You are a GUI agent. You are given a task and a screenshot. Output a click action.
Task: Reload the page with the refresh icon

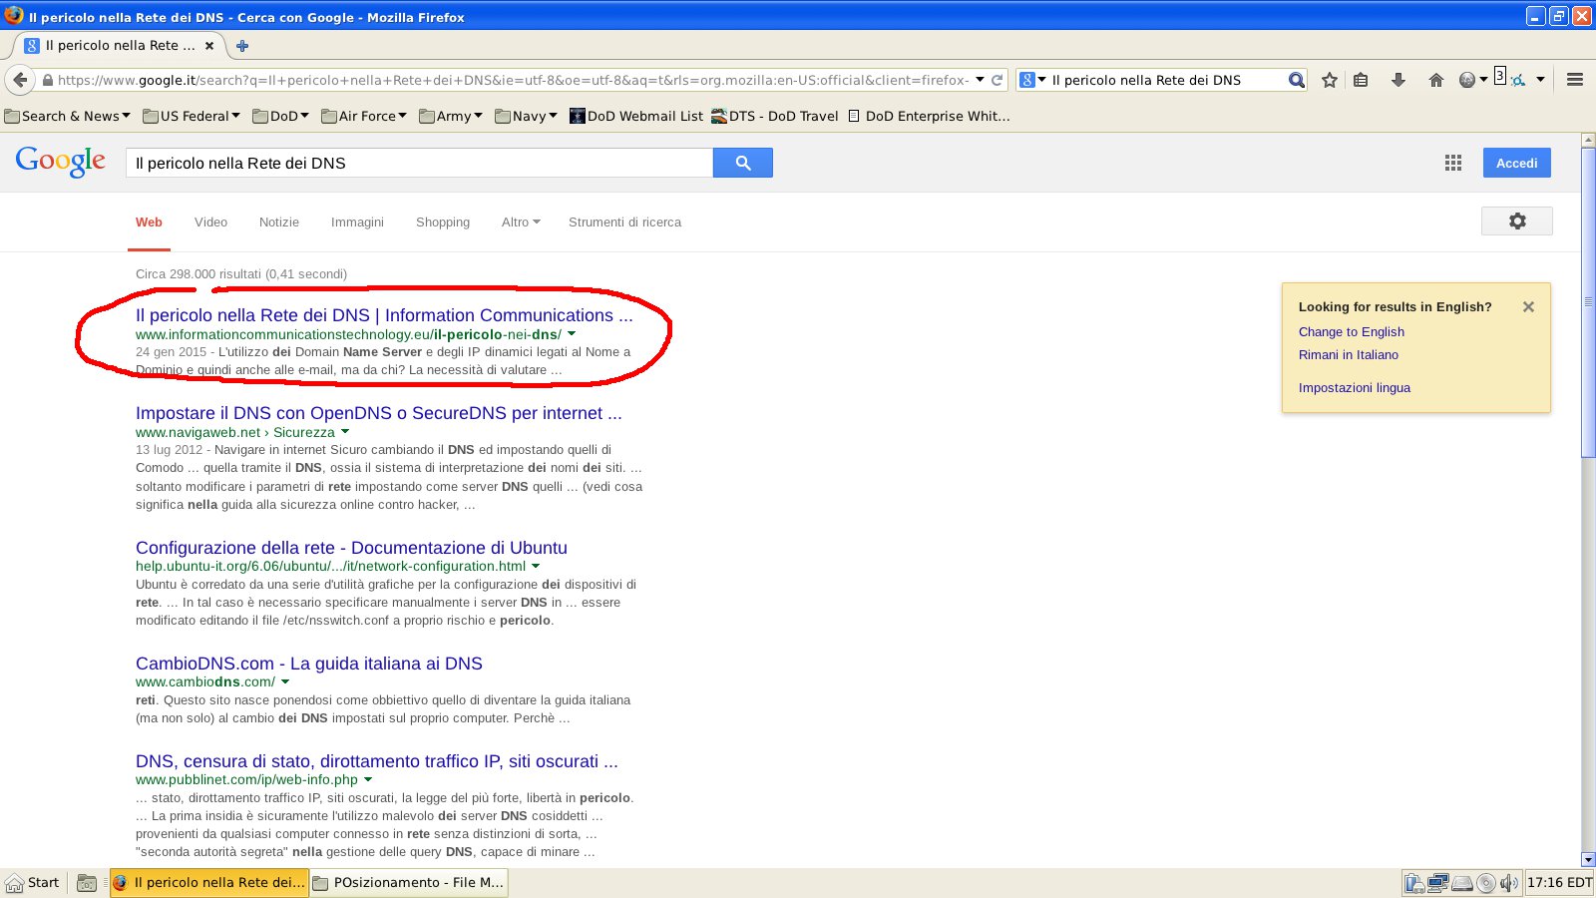997,80
